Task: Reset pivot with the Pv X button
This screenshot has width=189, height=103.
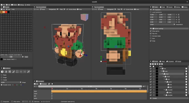Action: pyautogui.click(x=179, y=22)
